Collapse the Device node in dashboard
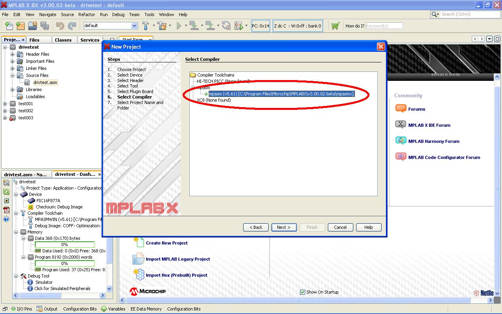This screenshot has height=314, width=502. pyautogui.click(x=16, y=194)
